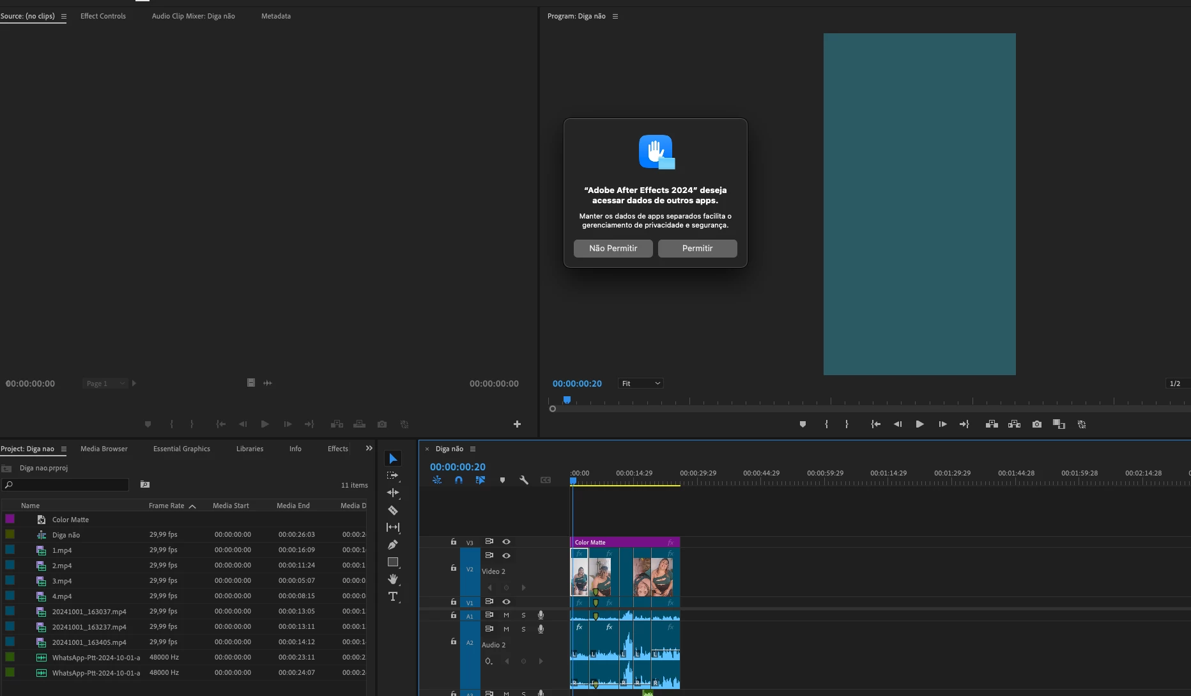Select the Razor tool in the toolbar

pos(393,510)
